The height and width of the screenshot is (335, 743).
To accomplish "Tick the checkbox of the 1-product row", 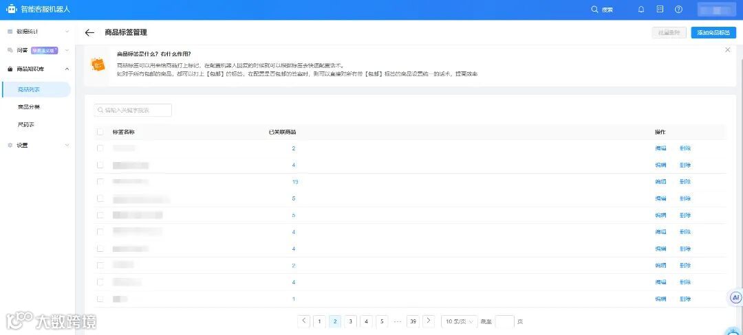I will 100,299.
